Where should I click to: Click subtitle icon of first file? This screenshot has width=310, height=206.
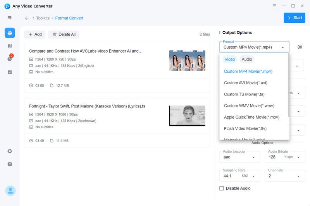[31, 72]
